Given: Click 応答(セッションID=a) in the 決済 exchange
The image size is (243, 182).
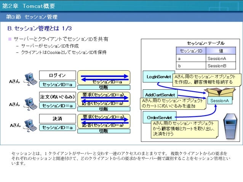Looking at the screenshot, I should click(102, 125).
